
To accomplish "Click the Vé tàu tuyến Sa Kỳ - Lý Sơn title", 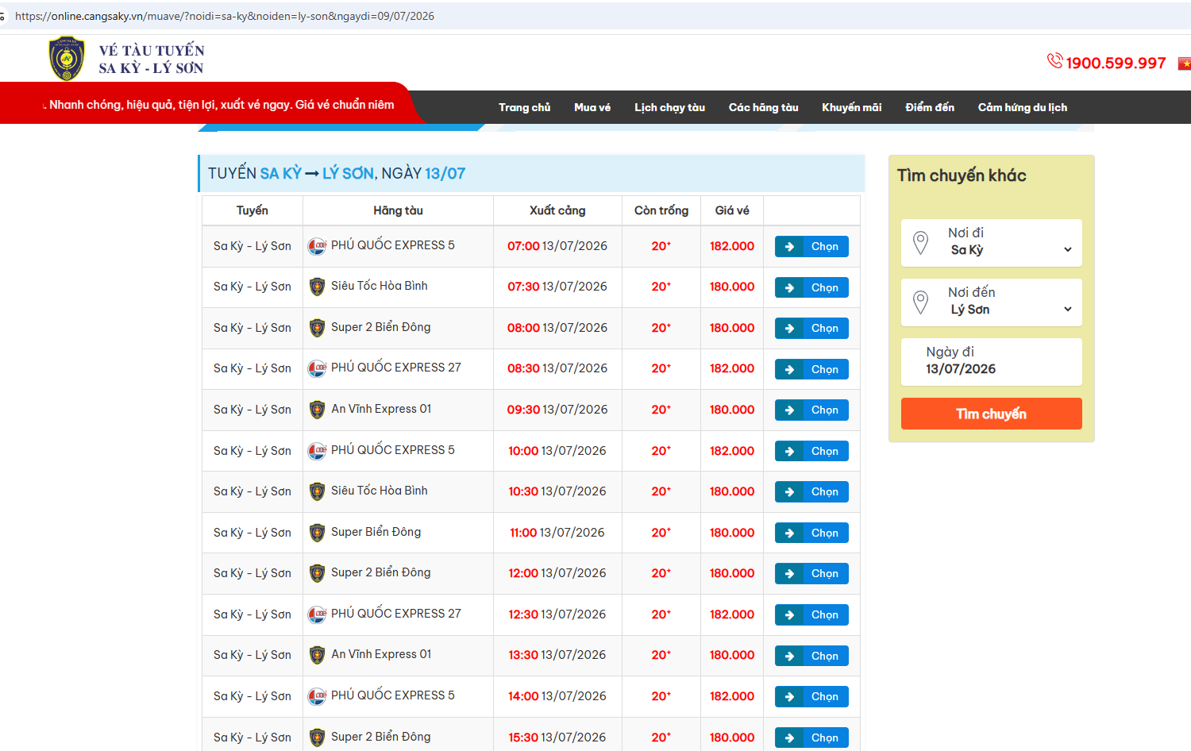I will [152, 60].
